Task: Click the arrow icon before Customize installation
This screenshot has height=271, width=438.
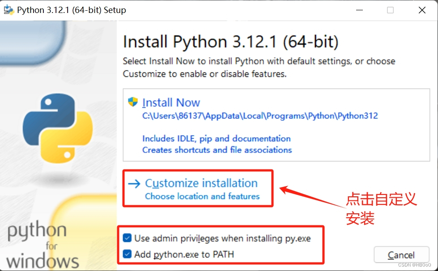Action: [x=134, y=184]
